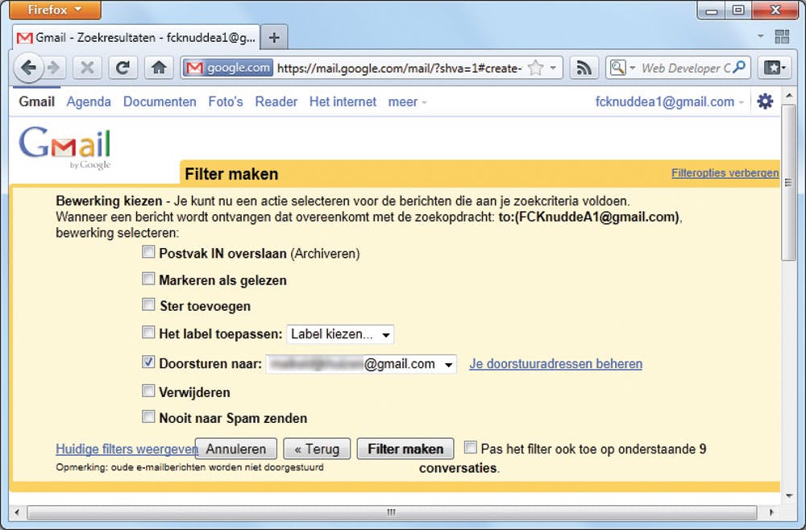Screen dimensions: 806x530
Task: Open Reader in the Google bar
Action: coord(276,101)
